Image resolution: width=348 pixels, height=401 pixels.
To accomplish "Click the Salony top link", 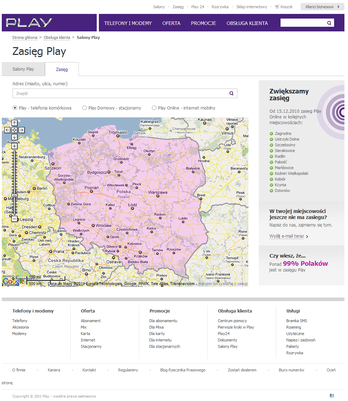I will (x=159, y=7).
